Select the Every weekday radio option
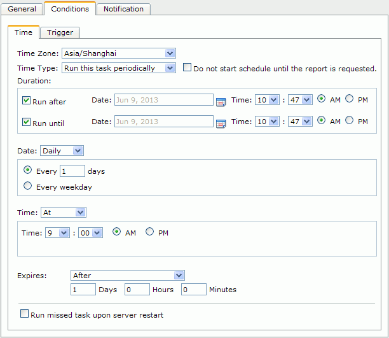389x338 pixels. [x=27, y=186]
